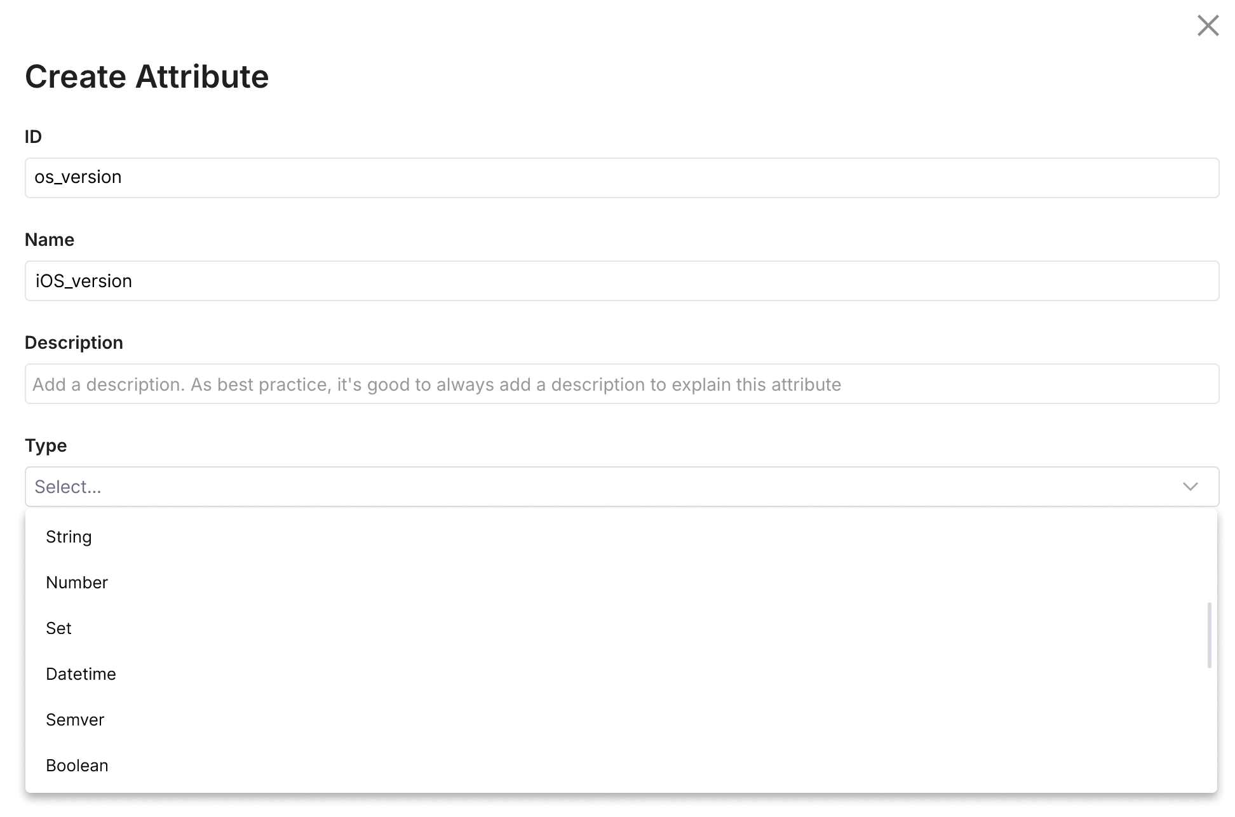Choose String from the type list
The image size is (1235, 817).
(x=69, y=537)
